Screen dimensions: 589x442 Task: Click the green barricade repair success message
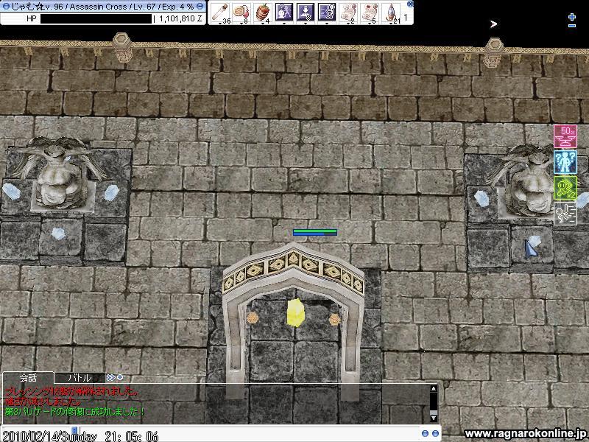coord(75,412)
